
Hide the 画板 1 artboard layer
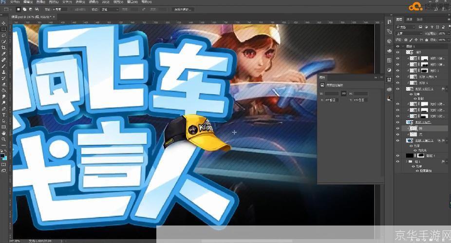tap(398, 46)
